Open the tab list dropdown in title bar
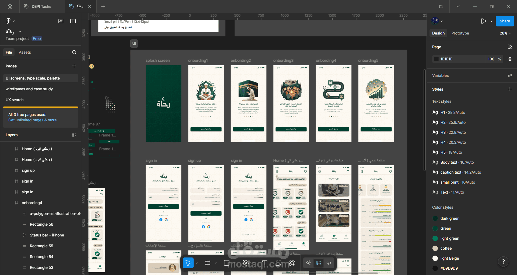This screenshot has height=275, width=517. [458, 6]
